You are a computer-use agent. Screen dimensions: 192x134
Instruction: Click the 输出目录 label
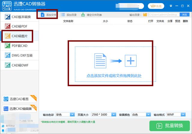(x=135, y=15)
